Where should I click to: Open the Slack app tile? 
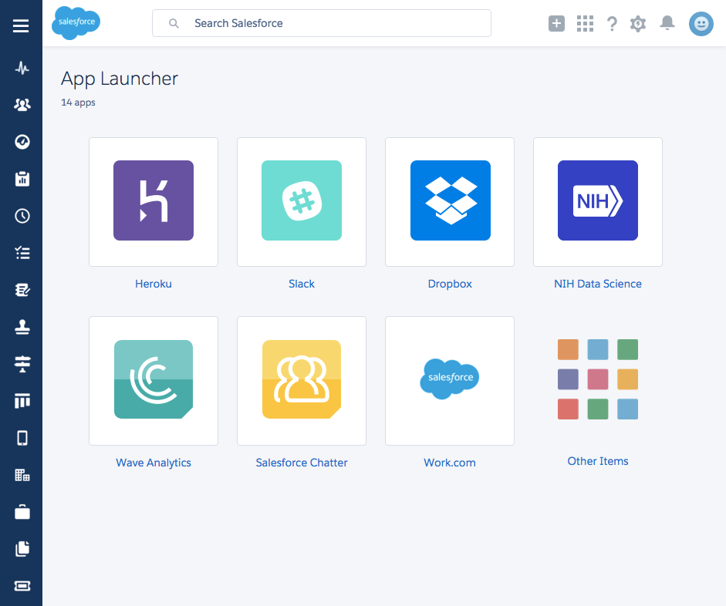(301, 200)
